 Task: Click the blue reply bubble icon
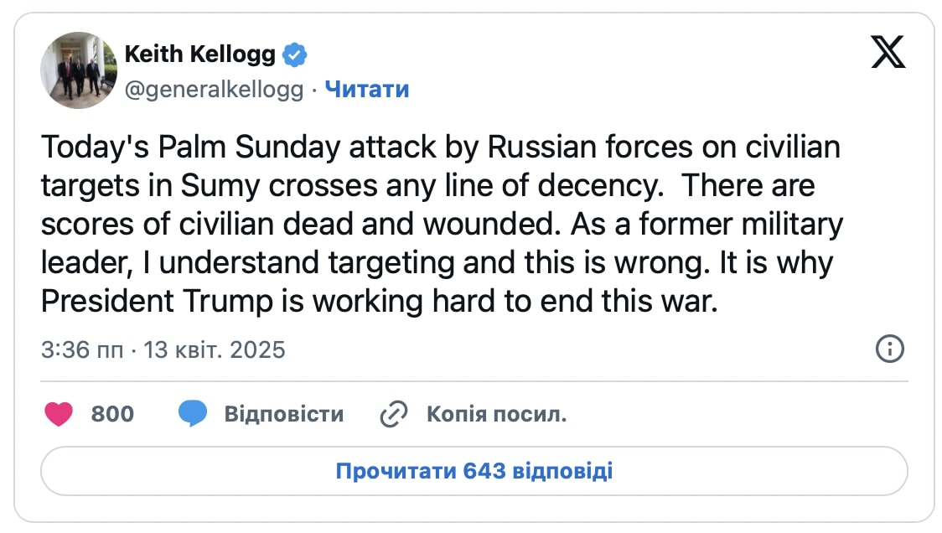click(193, 414)
